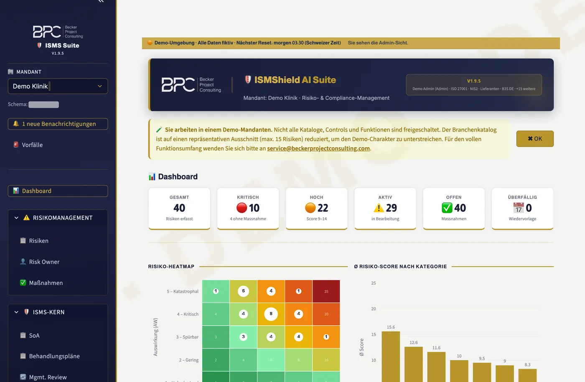Open the HOCH 22 card
The width and height of the screenshot is (585, 382).
316,209
